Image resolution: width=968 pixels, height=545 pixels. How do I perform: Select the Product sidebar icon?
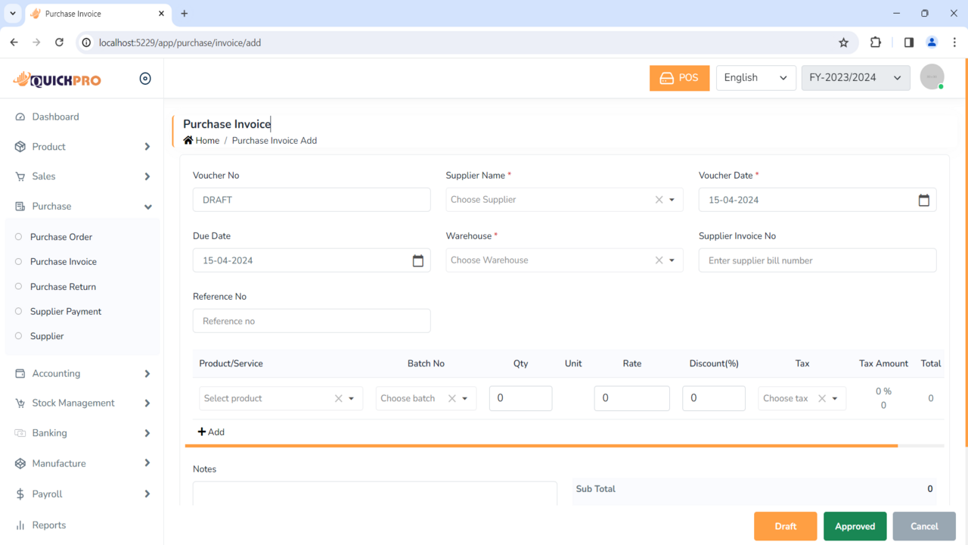(22, 146)
